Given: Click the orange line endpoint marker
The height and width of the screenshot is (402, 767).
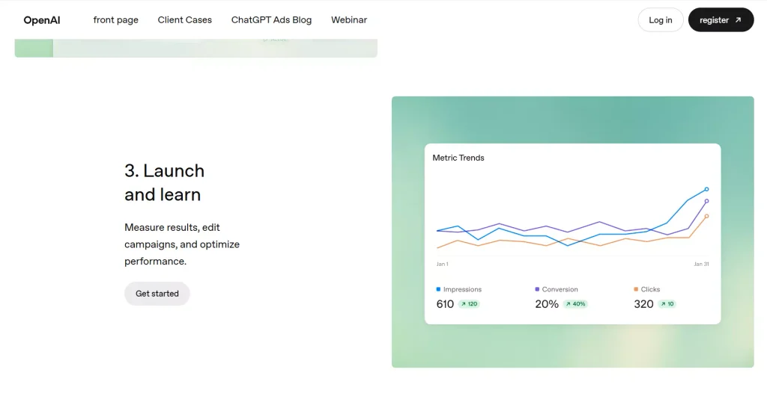Looking at the screenshot, I should pos(706,216).
